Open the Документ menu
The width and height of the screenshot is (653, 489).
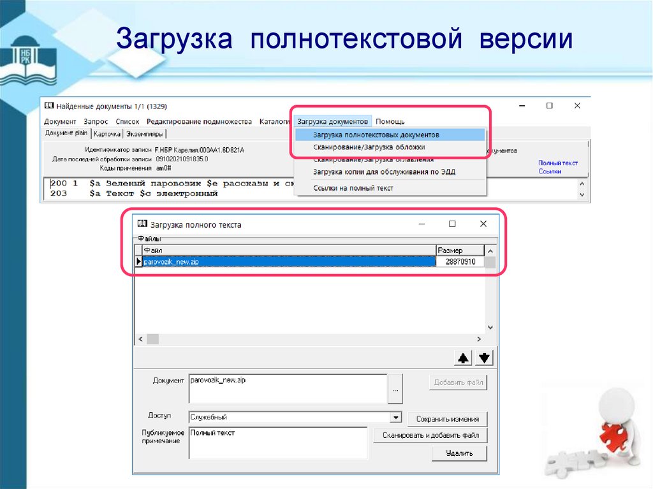point(60,122)
